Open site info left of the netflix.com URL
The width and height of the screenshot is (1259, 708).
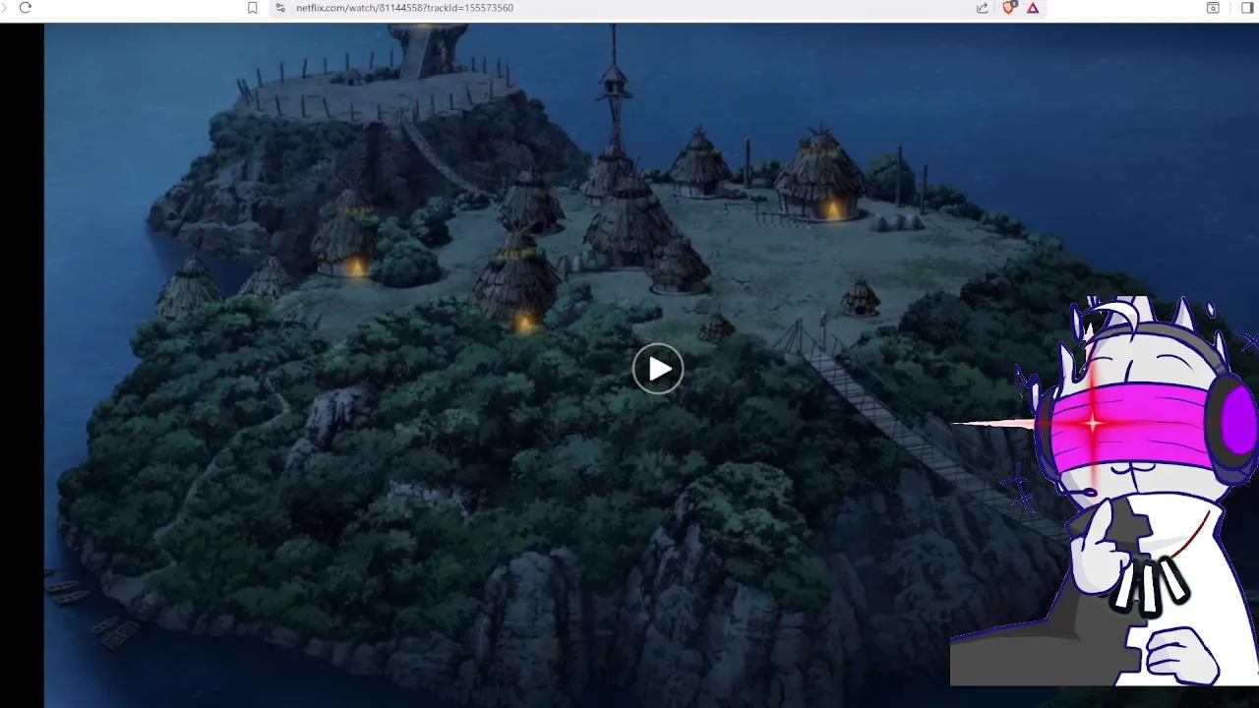pyautogui.click(x=280, y=8)
